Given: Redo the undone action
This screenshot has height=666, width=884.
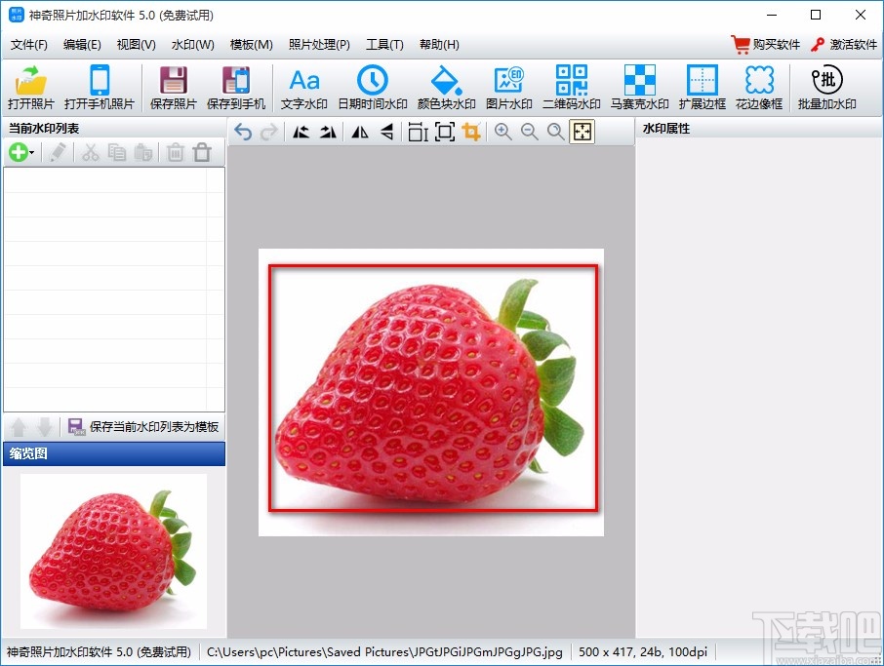Looking at the screenshot, I should click(269, 133).
